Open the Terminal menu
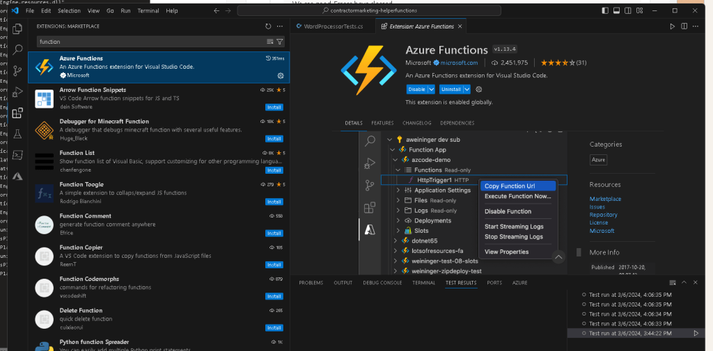This screenshot has width=713, height=351. click(148, 10)
